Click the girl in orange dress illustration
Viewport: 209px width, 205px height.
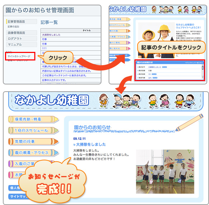(104, 101)
